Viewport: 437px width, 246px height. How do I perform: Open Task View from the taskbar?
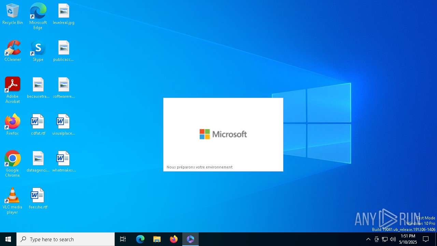[123, 239]
